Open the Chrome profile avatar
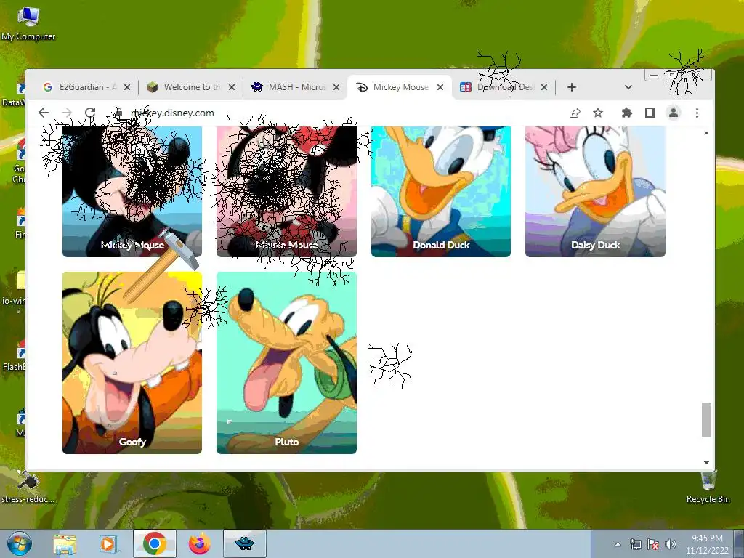The height and width of the screenshot is (558, 744). [674, 113]
